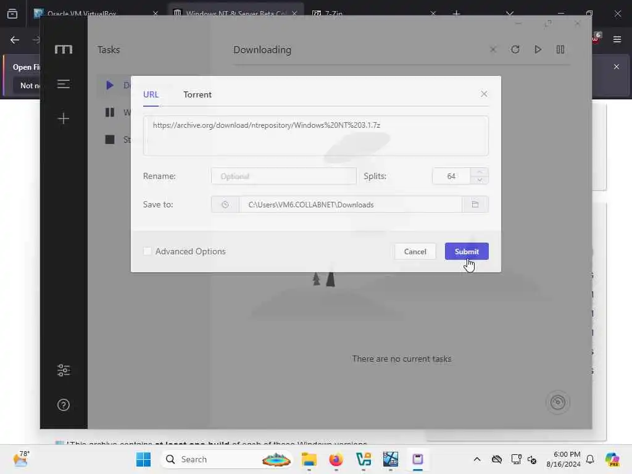This screenshot has height=474, width=632.
Task: Select the Waiting pause icon in Tasks
Action: 110,112
